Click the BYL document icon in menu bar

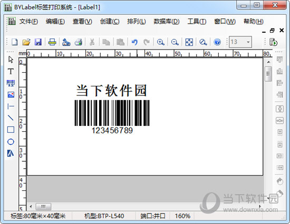pyautogui.click(x=12, y=21)
